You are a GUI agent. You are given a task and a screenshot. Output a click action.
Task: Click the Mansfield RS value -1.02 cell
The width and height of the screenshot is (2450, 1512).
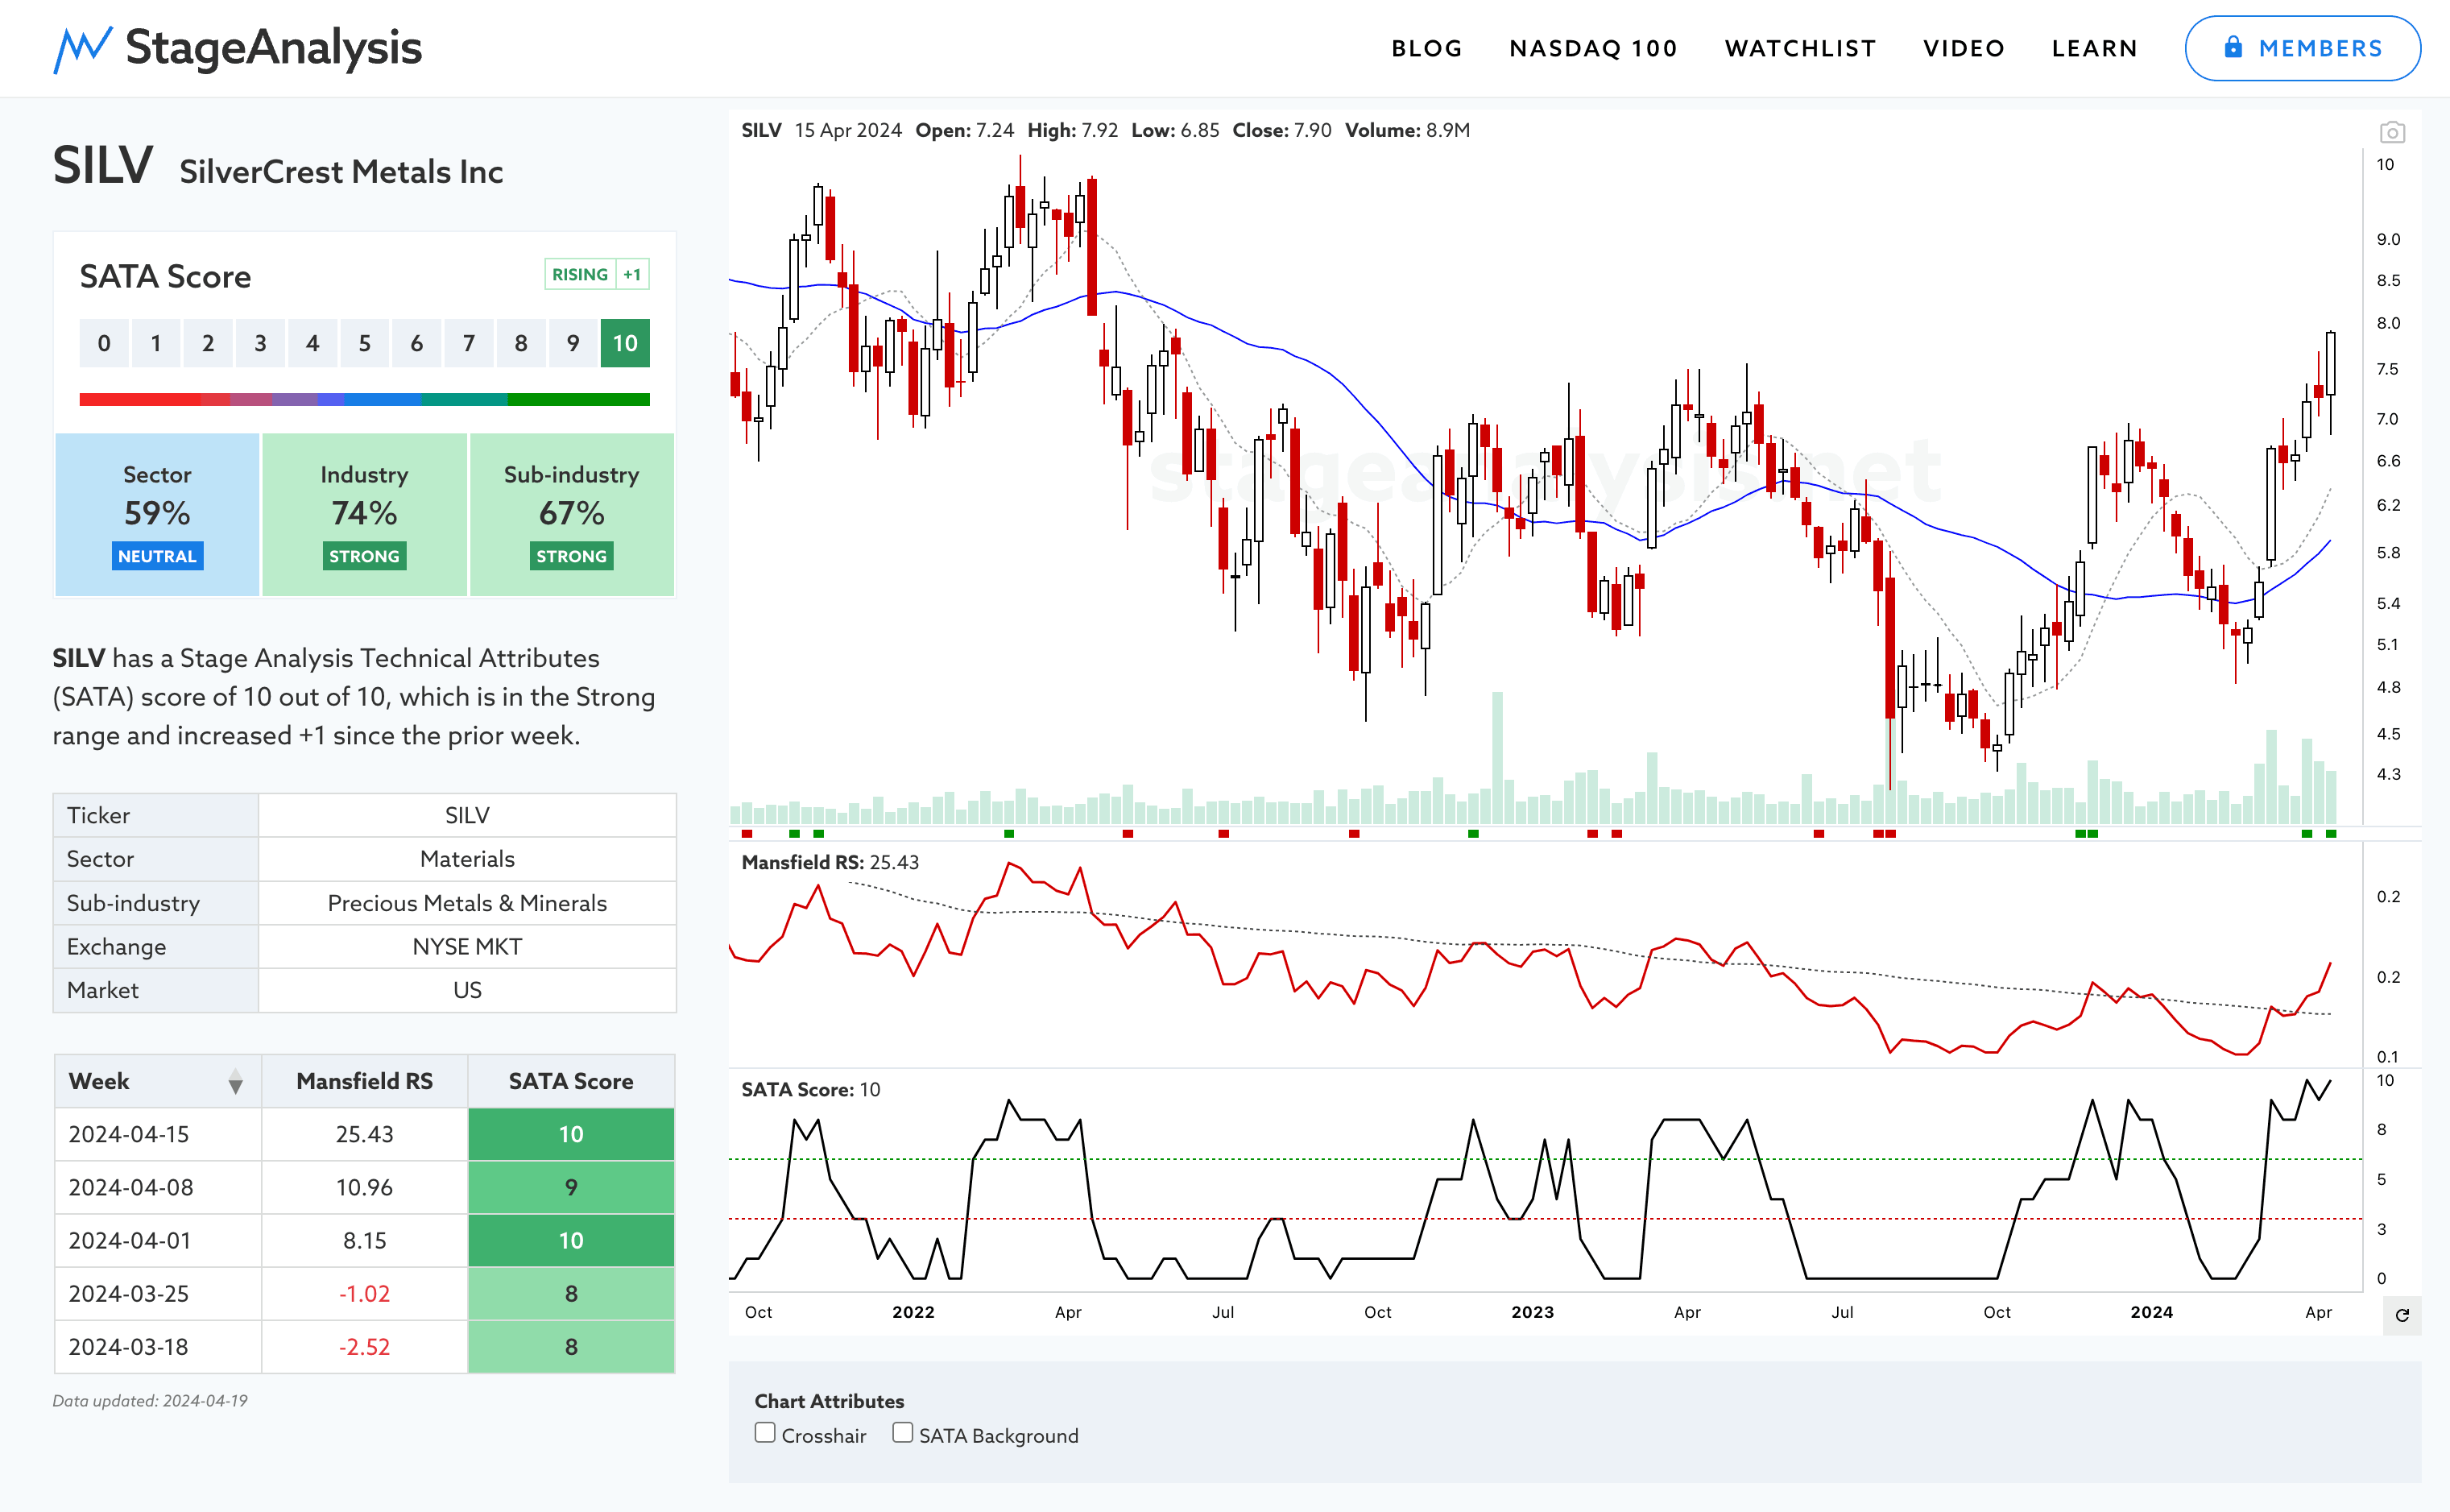[x=365, y=1293]
